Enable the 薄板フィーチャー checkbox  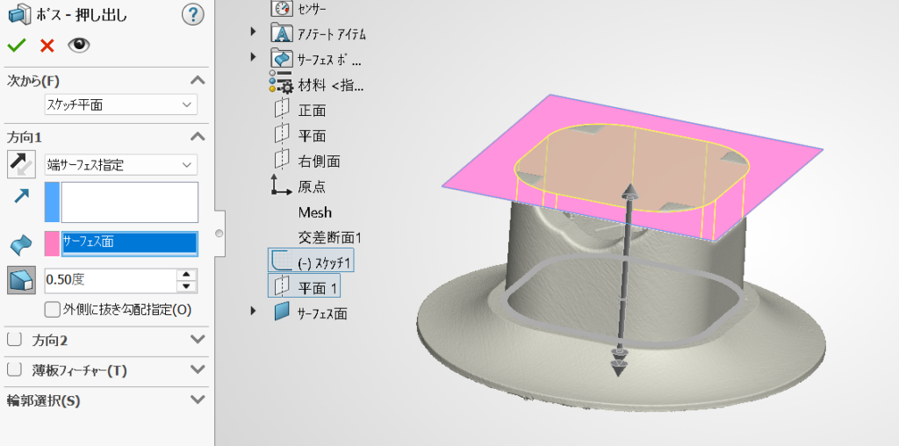13,370
